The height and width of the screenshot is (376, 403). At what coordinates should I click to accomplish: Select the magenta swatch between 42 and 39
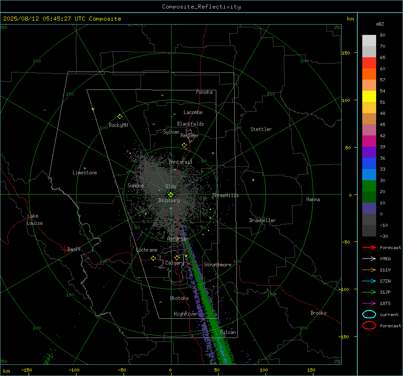point(369,141)
